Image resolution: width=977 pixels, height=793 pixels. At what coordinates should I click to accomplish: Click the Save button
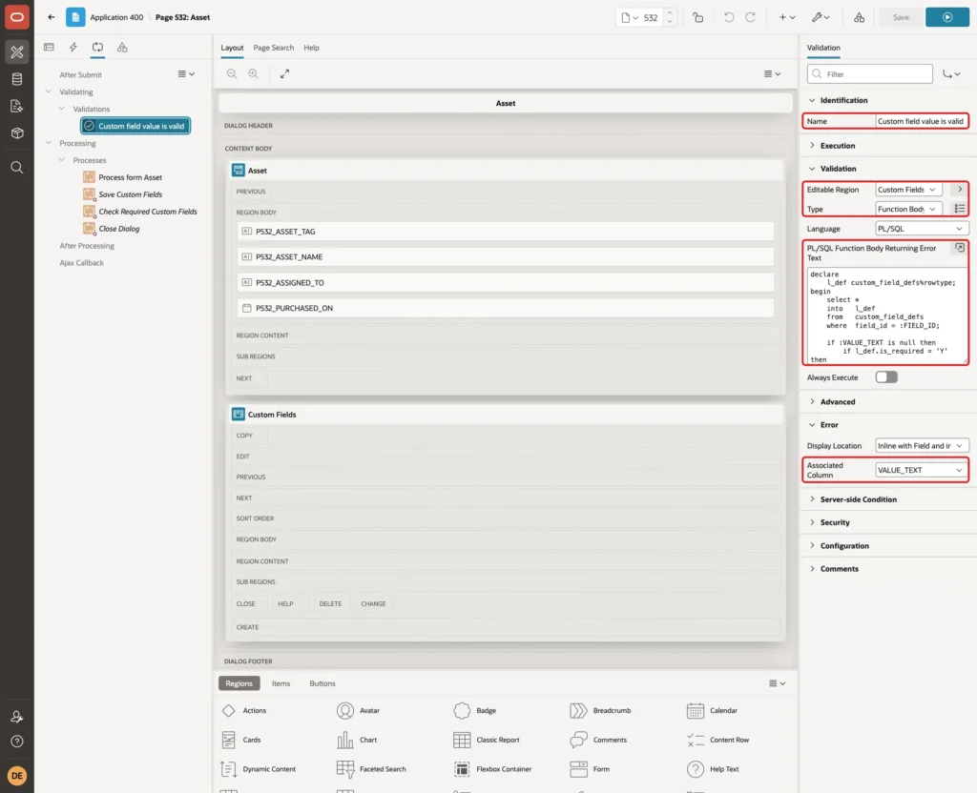(901, 17)
